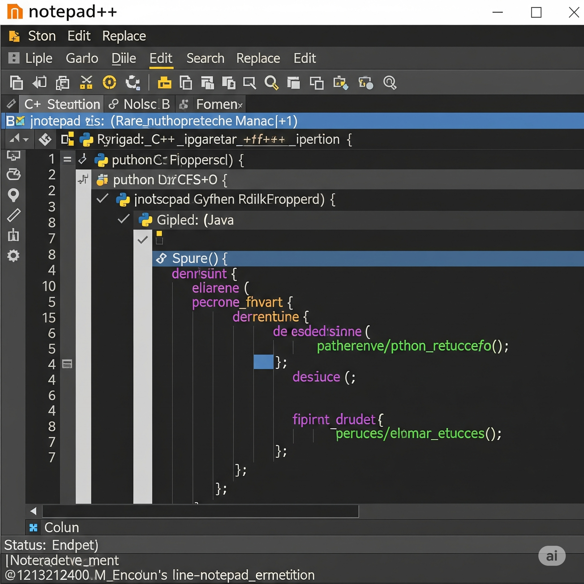584x584 pixels.
Task: Click the patherenve/pthon_retuccefo() code line
Action: [x=413, y=346]
